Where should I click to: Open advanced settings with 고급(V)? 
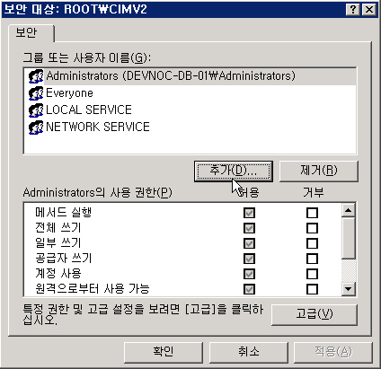coord(315,314)
